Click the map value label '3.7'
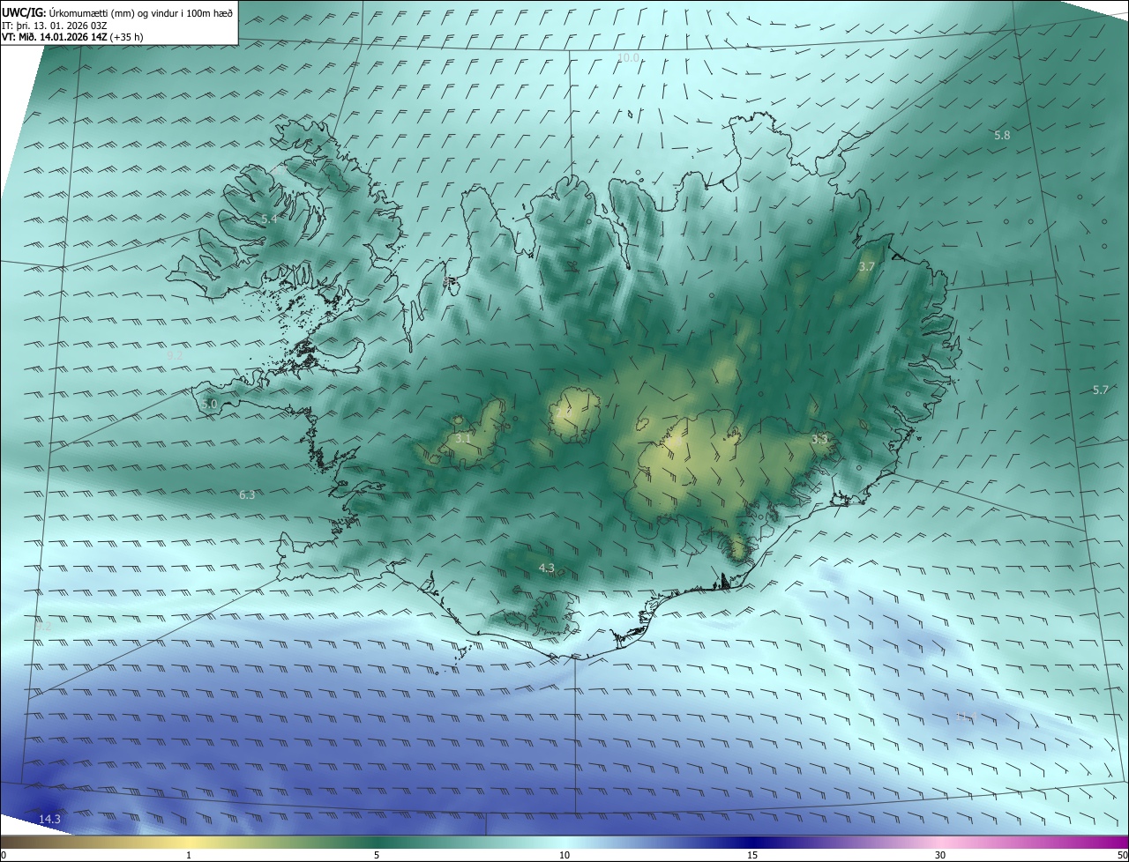Viewport: 1129px width, 862px height. 867,266
